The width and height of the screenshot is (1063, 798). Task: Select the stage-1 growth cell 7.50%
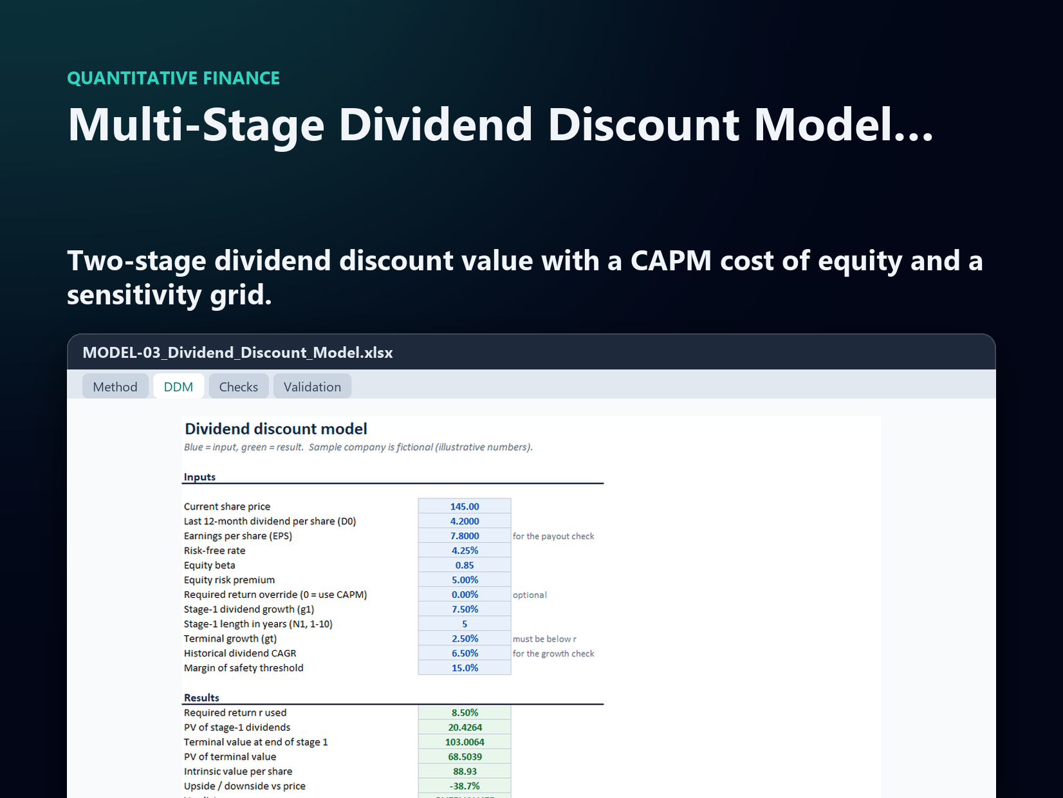tap(465, 609)
